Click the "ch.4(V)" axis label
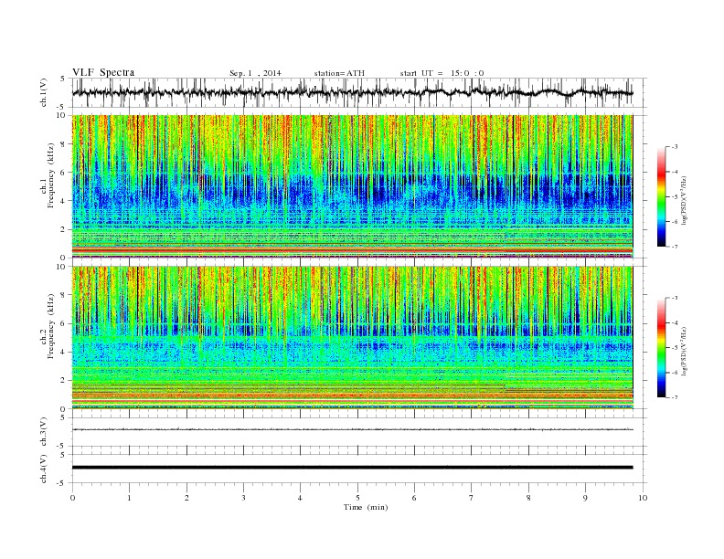 click(x=43, y=469)
